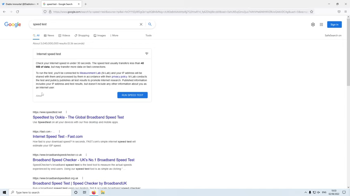Switch to the Images tab

(x=100, y=36)
